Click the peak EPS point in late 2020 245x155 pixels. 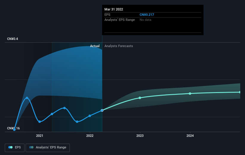pyautogui.click(x=27, y=98)
